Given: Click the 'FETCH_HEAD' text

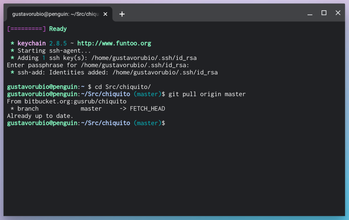Looking at the screenshot, I should [147, 109].
